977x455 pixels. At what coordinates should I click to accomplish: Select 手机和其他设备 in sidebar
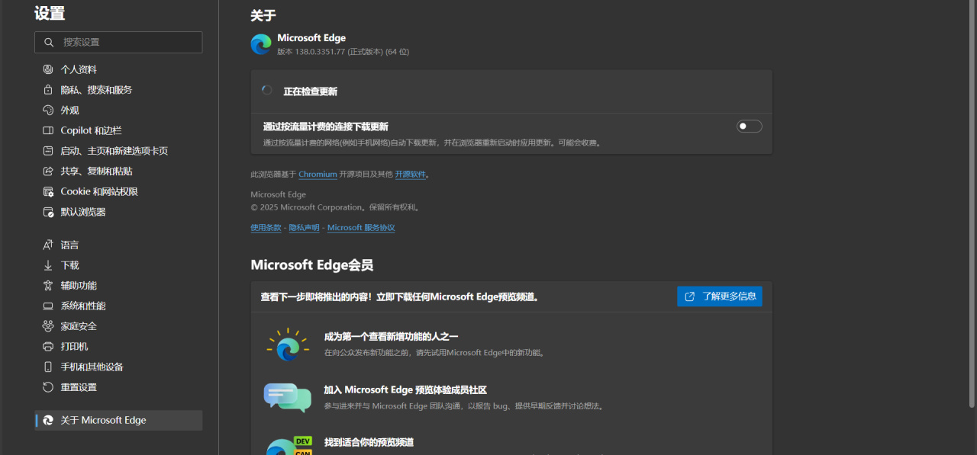(118, 367)
